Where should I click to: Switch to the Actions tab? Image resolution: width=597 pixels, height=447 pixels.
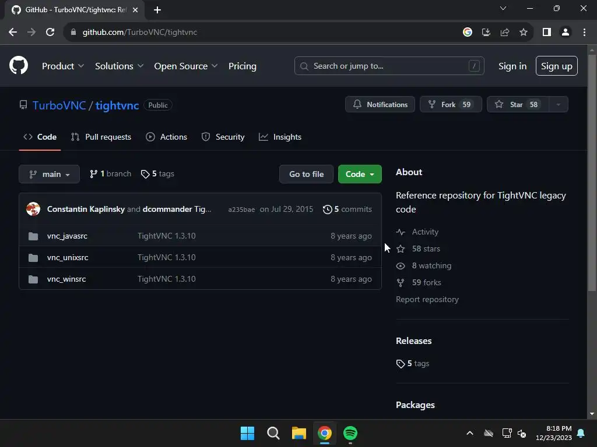click(166, 137)
